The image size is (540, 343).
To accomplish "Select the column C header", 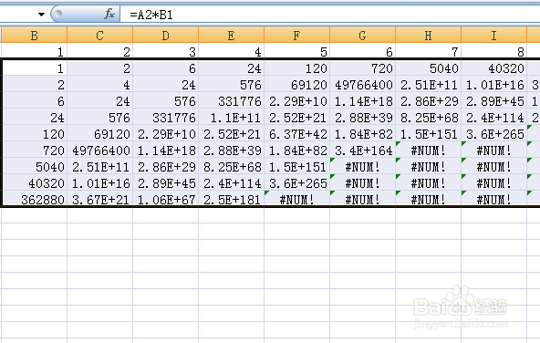I will [x=99, y=36].
